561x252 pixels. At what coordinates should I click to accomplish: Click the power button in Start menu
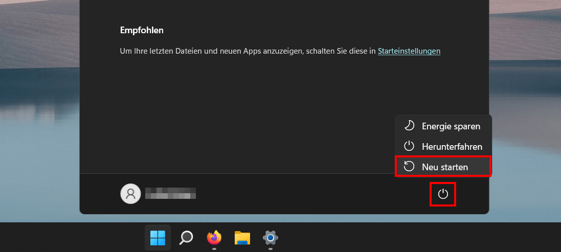(x=443, y=194)
